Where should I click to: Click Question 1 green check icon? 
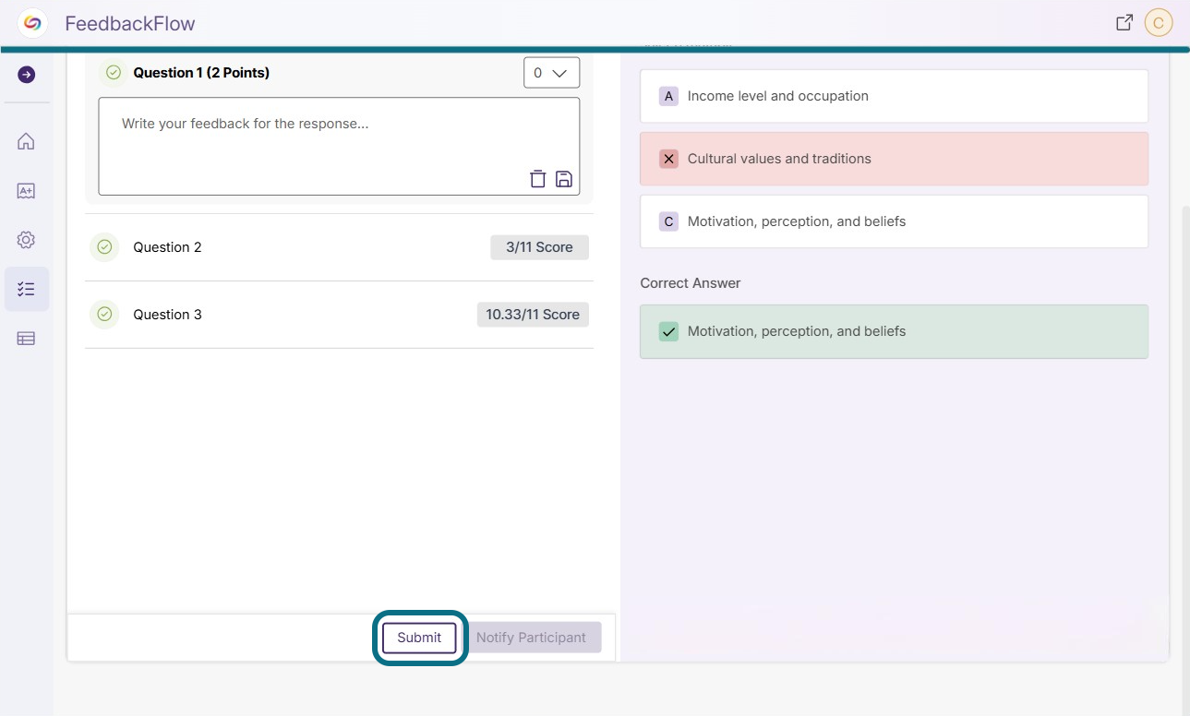[x=114, y=73]
